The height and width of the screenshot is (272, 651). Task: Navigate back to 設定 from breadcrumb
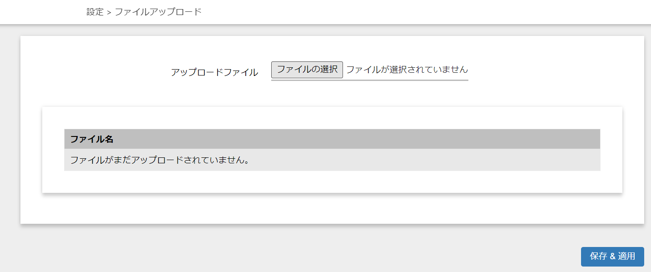coord(95,12)
